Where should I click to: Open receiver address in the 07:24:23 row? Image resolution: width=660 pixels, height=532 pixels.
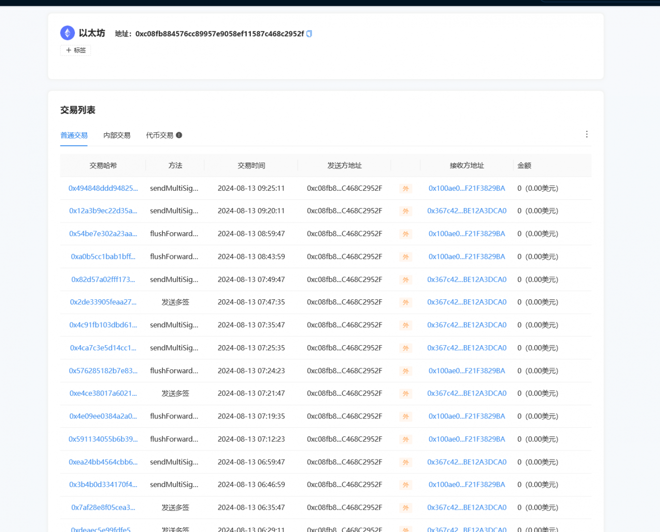coord(467,371)
